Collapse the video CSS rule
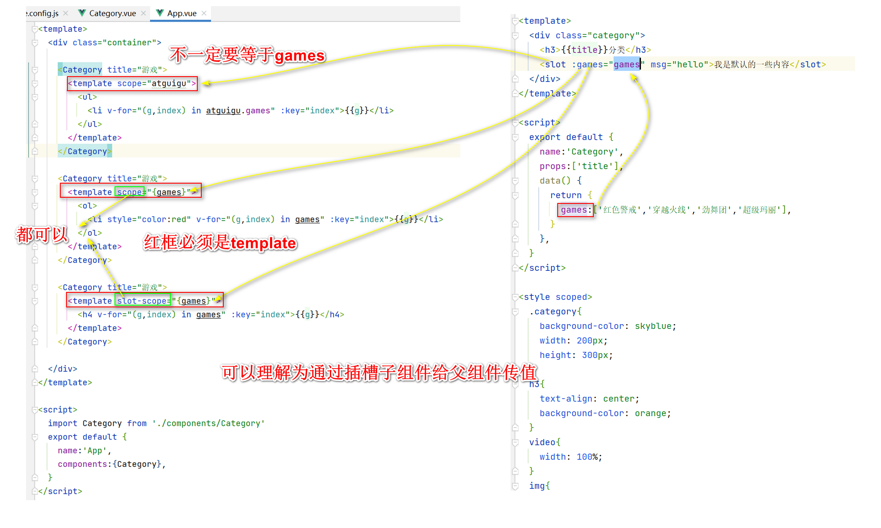Screen dimensions: 881x528 515,442
